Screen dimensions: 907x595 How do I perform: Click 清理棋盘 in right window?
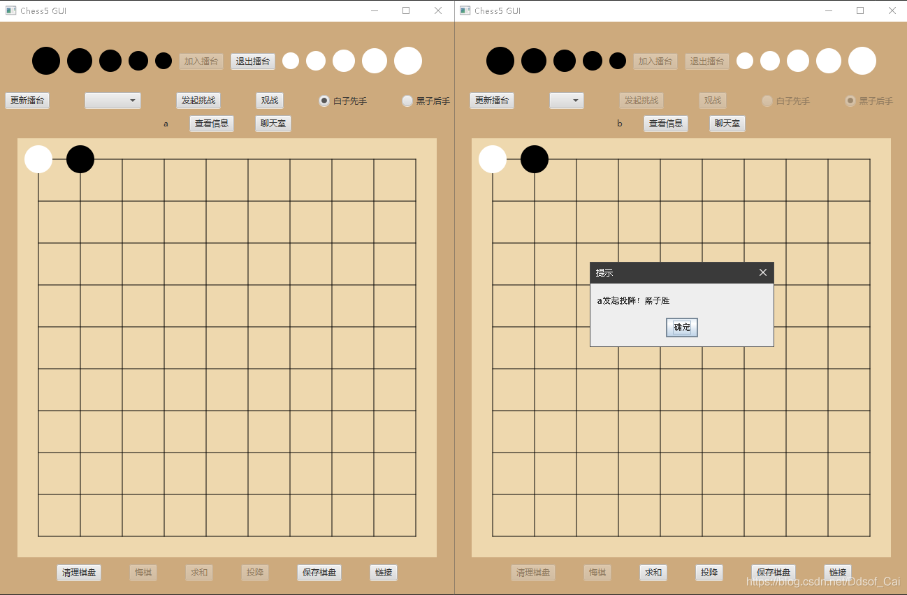coord(533,573)
